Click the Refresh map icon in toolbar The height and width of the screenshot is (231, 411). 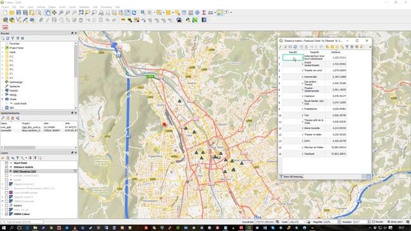point(134,13)
